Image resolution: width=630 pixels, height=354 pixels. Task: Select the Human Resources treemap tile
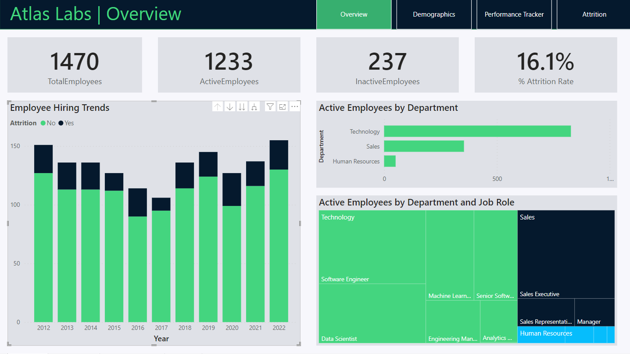(x=555, y=335)
